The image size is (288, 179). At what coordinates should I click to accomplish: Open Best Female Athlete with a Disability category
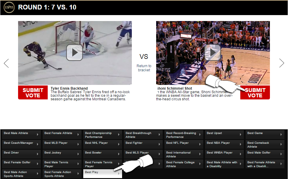(265, 164)
